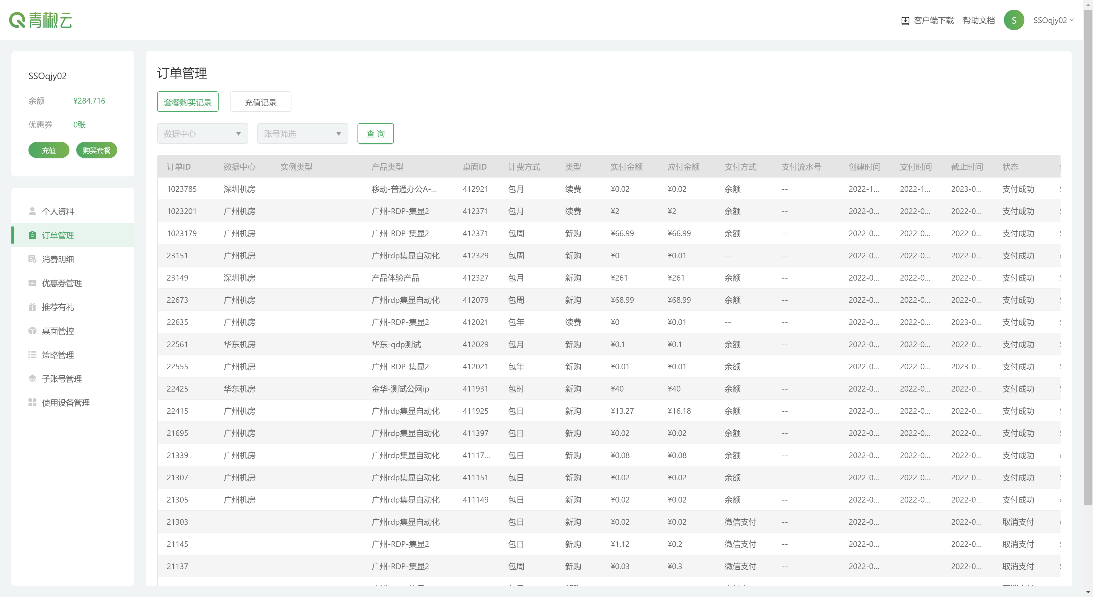
Task: Click 微信支付 in order 21145 row
Action: [x=740, y=544]
